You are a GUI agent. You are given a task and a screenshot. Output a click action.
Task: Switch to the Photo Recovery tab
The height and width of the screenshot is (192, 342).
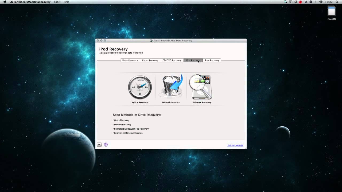click(x=150, y=60)
